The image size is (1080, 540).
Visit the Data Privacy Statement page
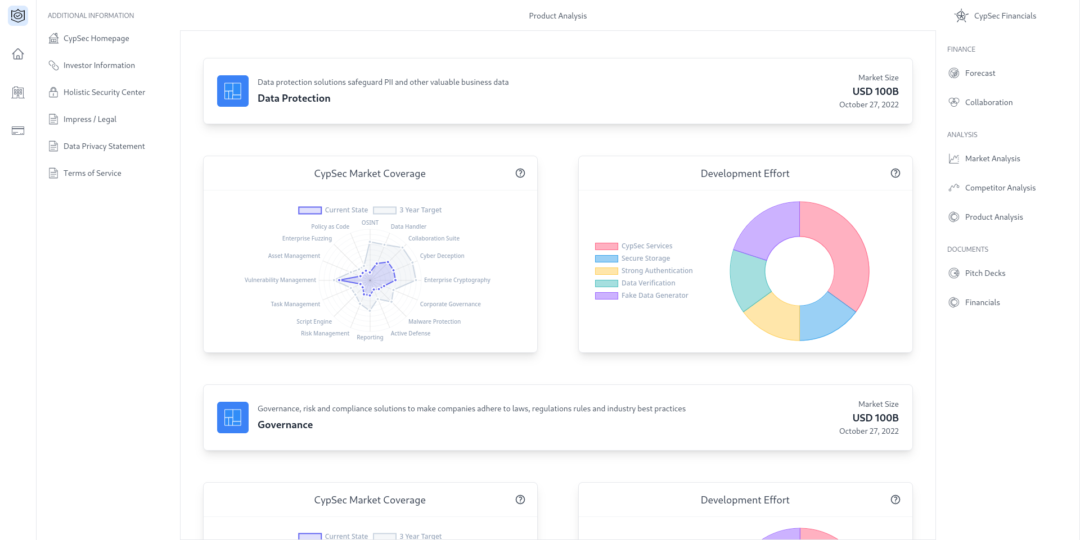point(103,146)
